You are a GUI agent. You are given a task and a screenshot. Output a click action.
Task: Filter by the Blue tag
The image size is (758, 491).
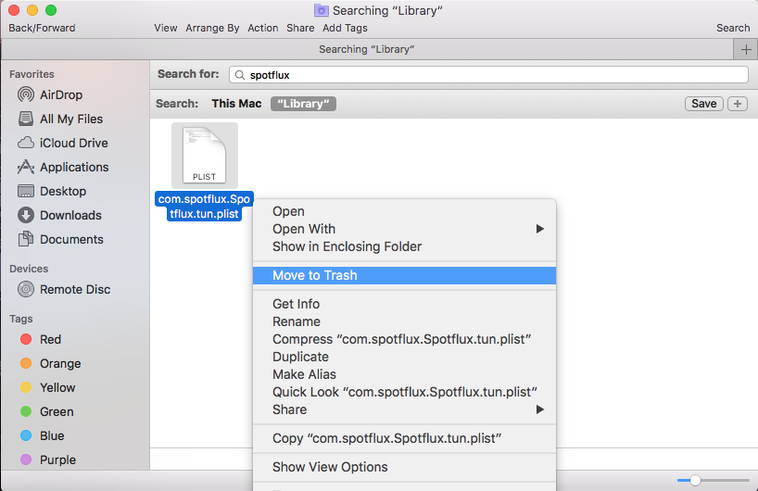coord(42,436)
